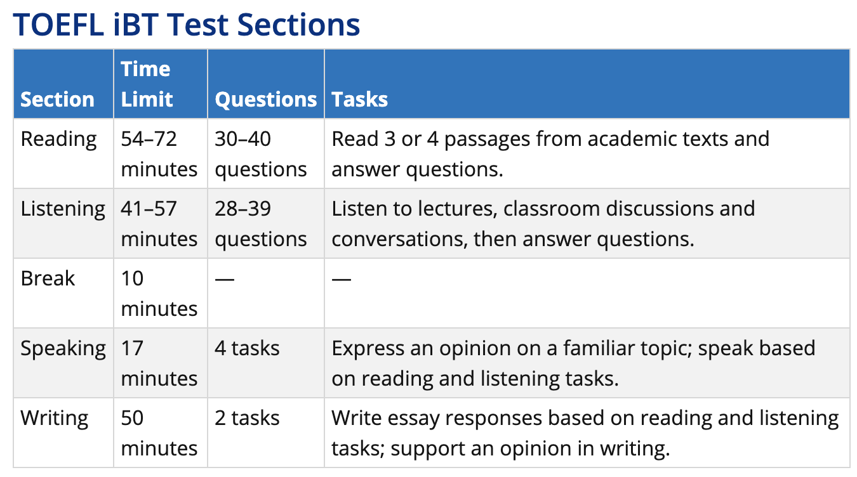
Task: Click the "Break" row label
Action: (x=48, y=278)
